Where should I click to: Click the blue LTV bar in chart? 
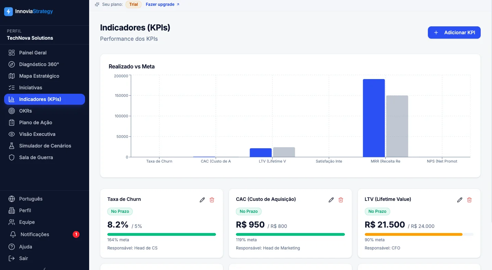pyautogui.click(x=261, y=153)
